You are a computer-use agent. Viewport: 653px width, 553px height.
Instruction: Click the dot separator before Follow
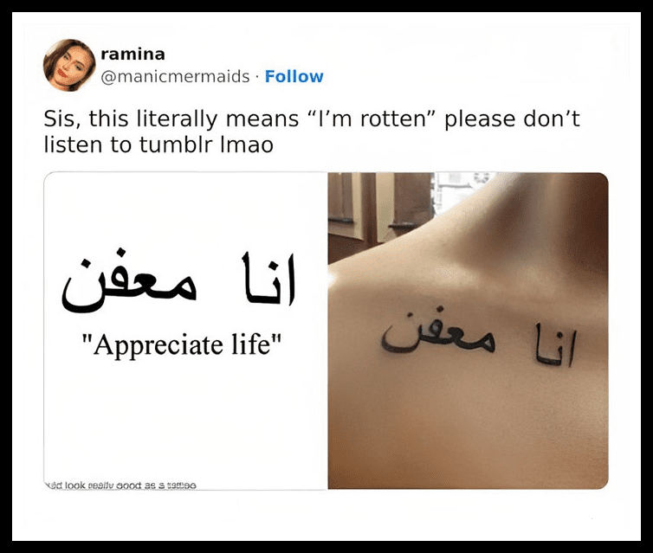(x=257, y=77)
